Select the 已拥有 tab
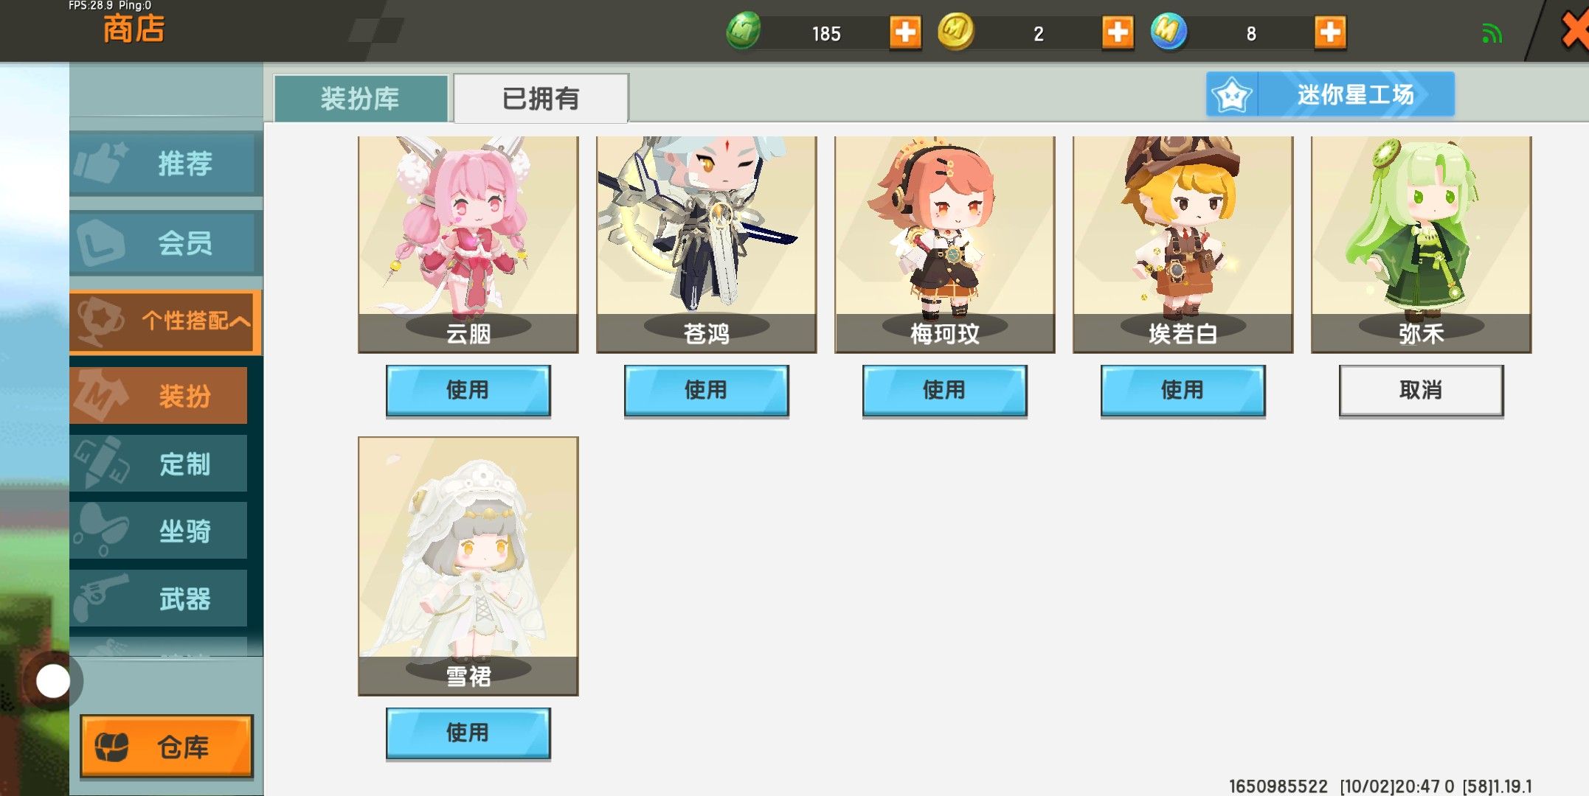 (541, 98)
